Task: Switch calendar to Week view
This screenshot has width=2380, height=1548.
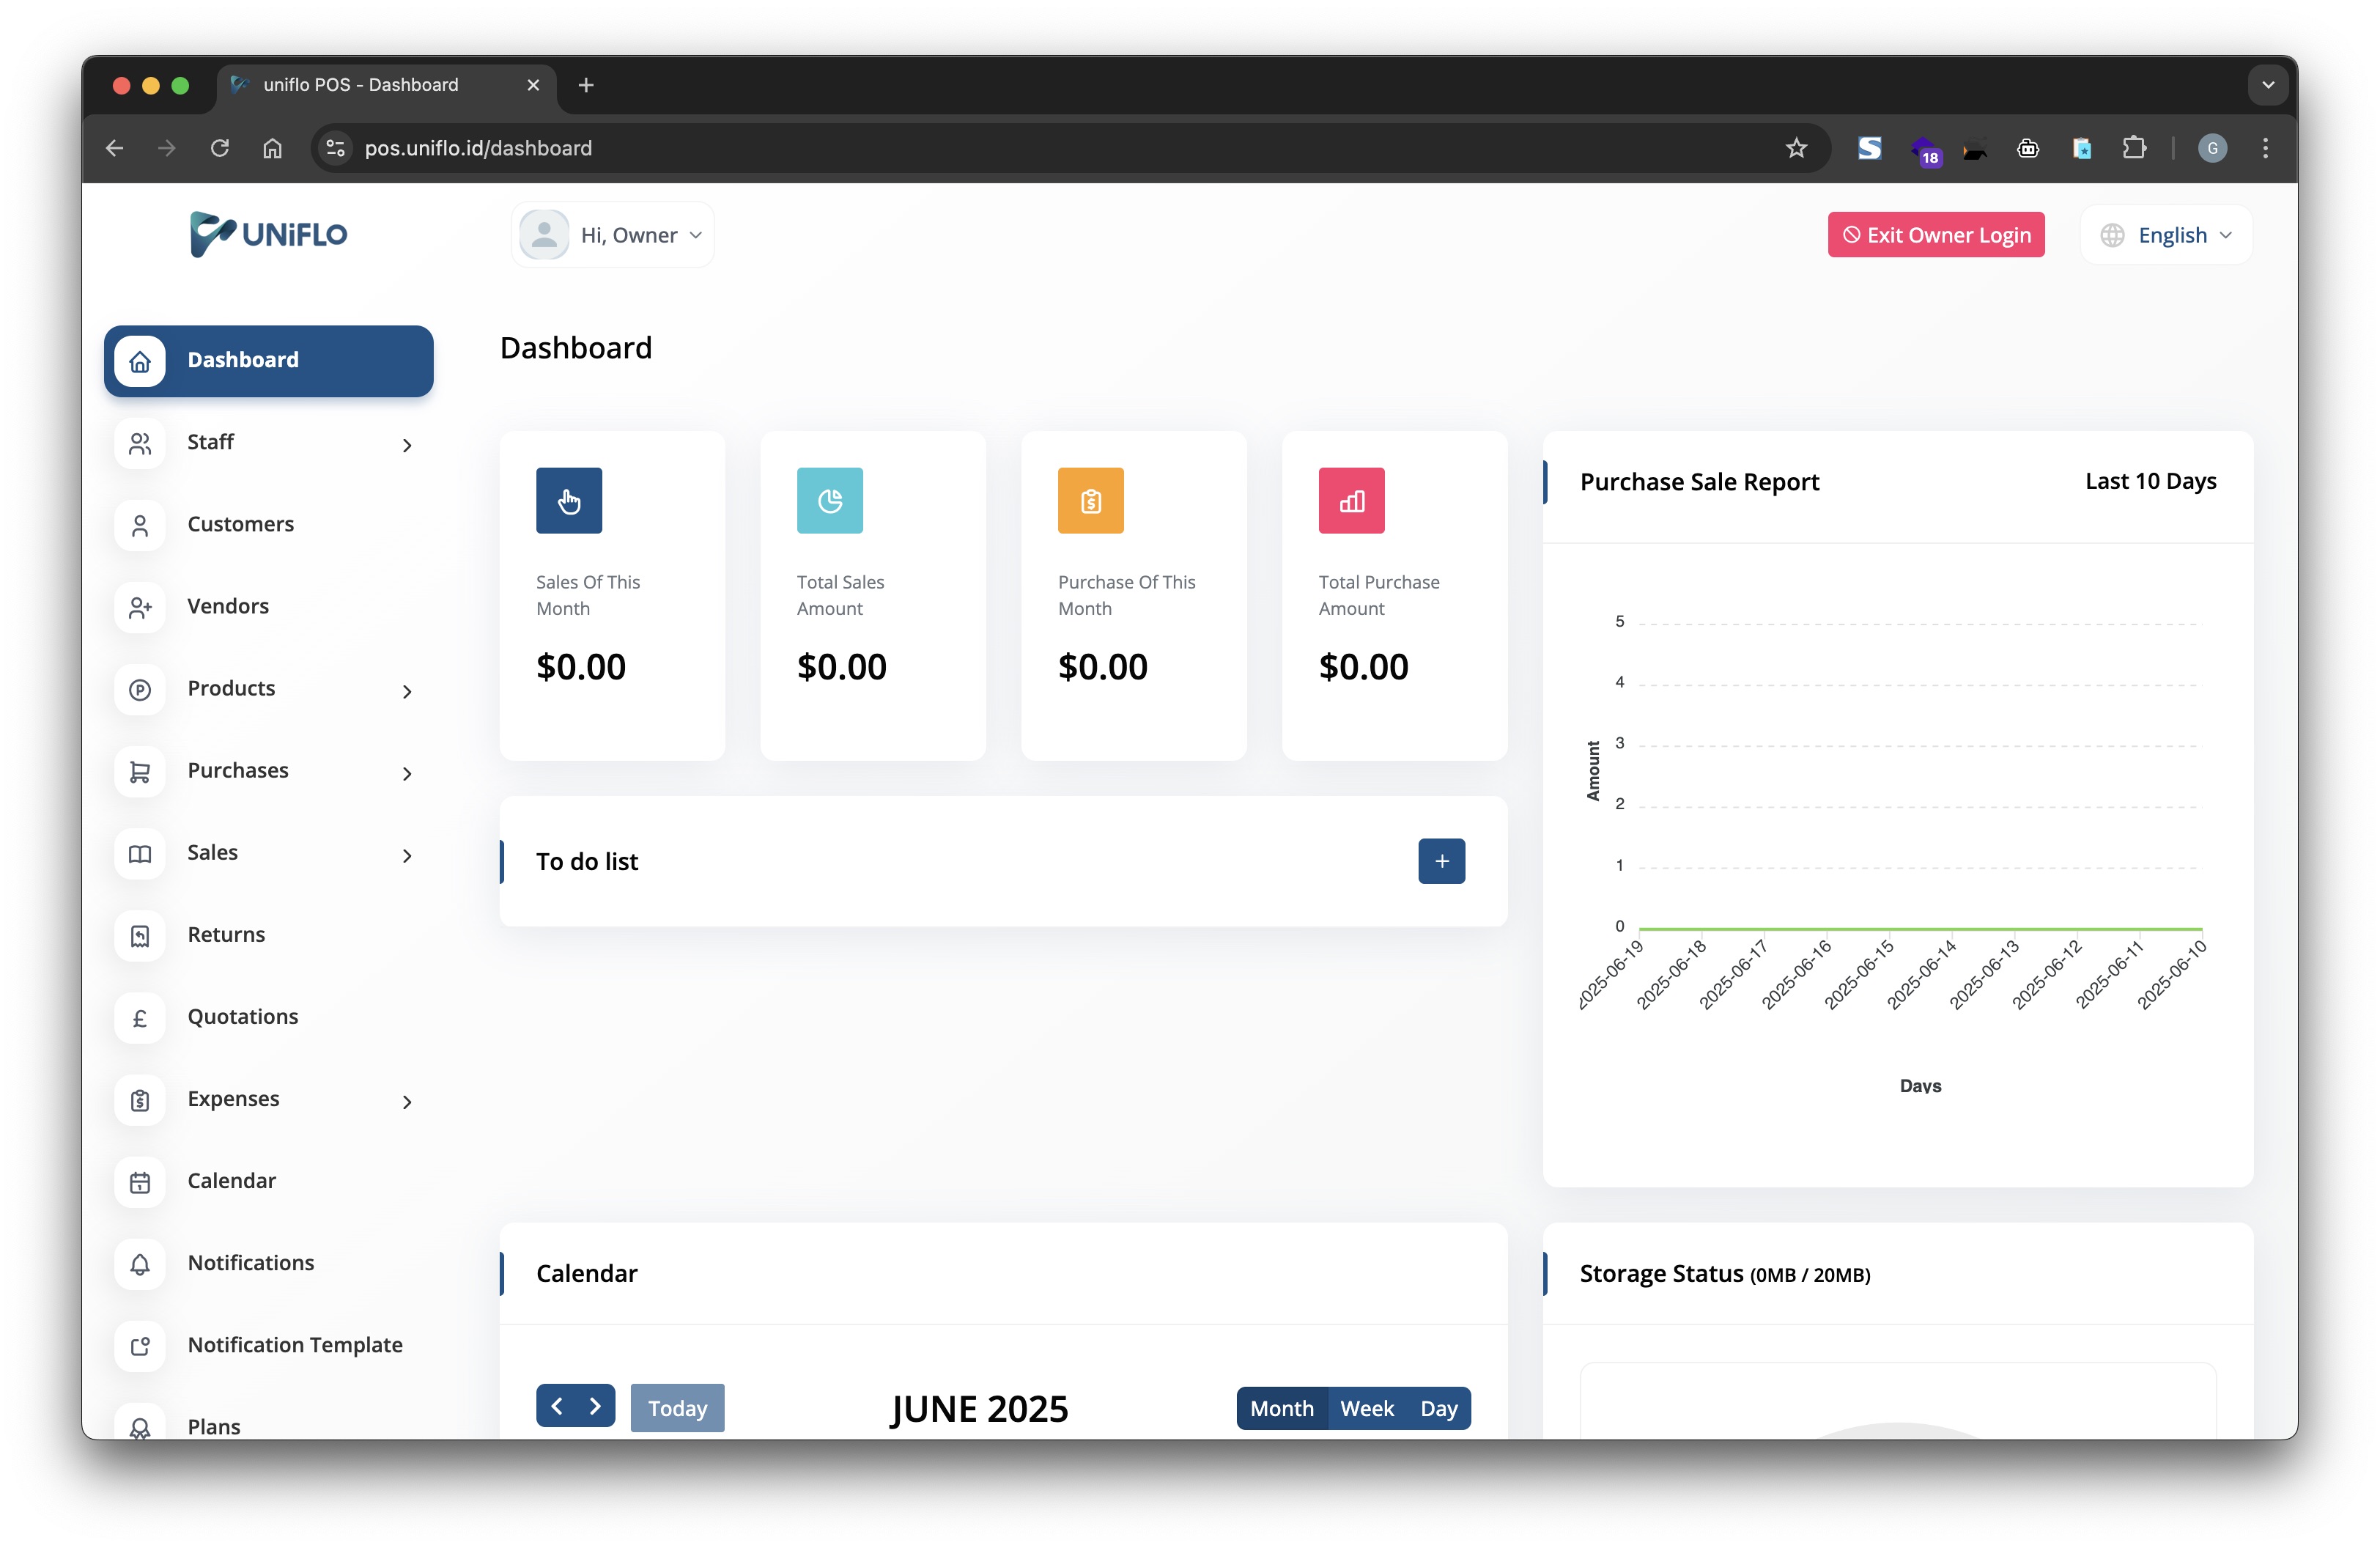Action: coord(1366,1408)
